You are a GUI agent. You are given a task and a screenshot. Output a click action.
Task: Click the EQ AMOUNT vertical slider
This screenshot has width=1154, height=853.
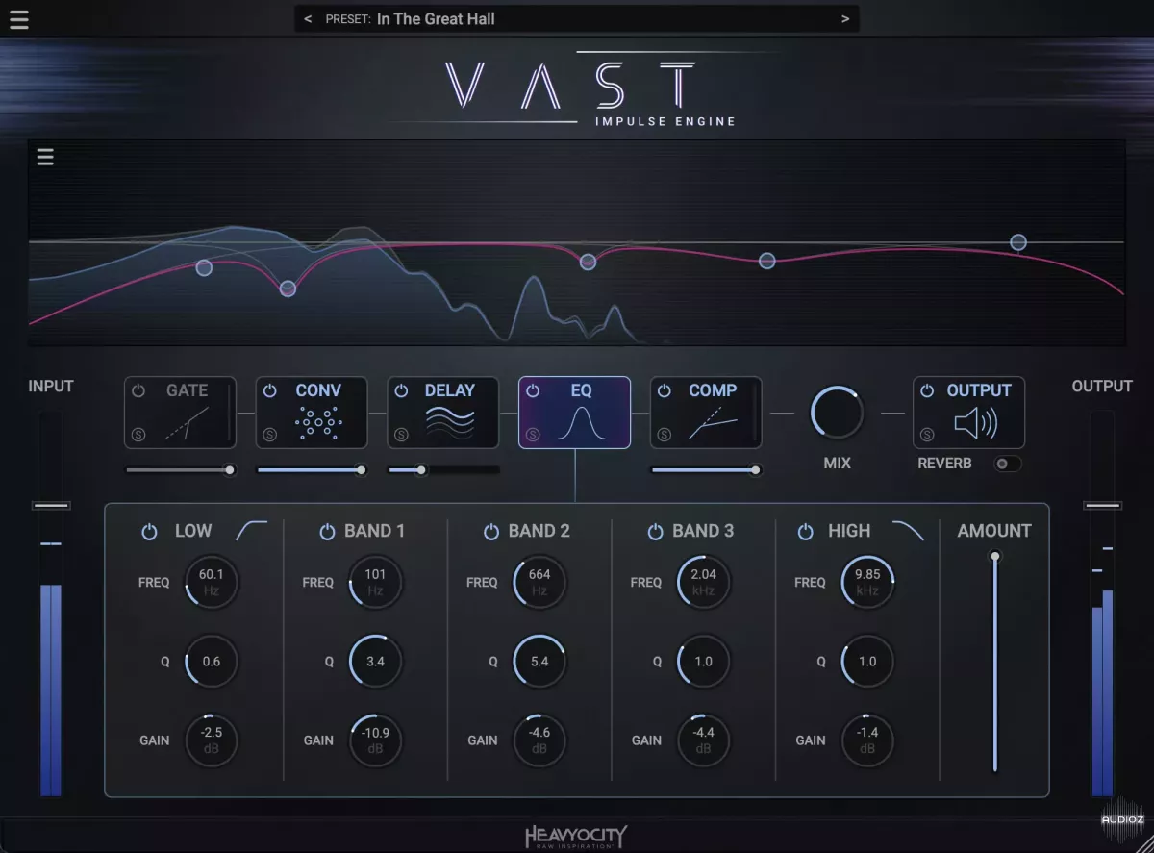[x=994, y=664]
